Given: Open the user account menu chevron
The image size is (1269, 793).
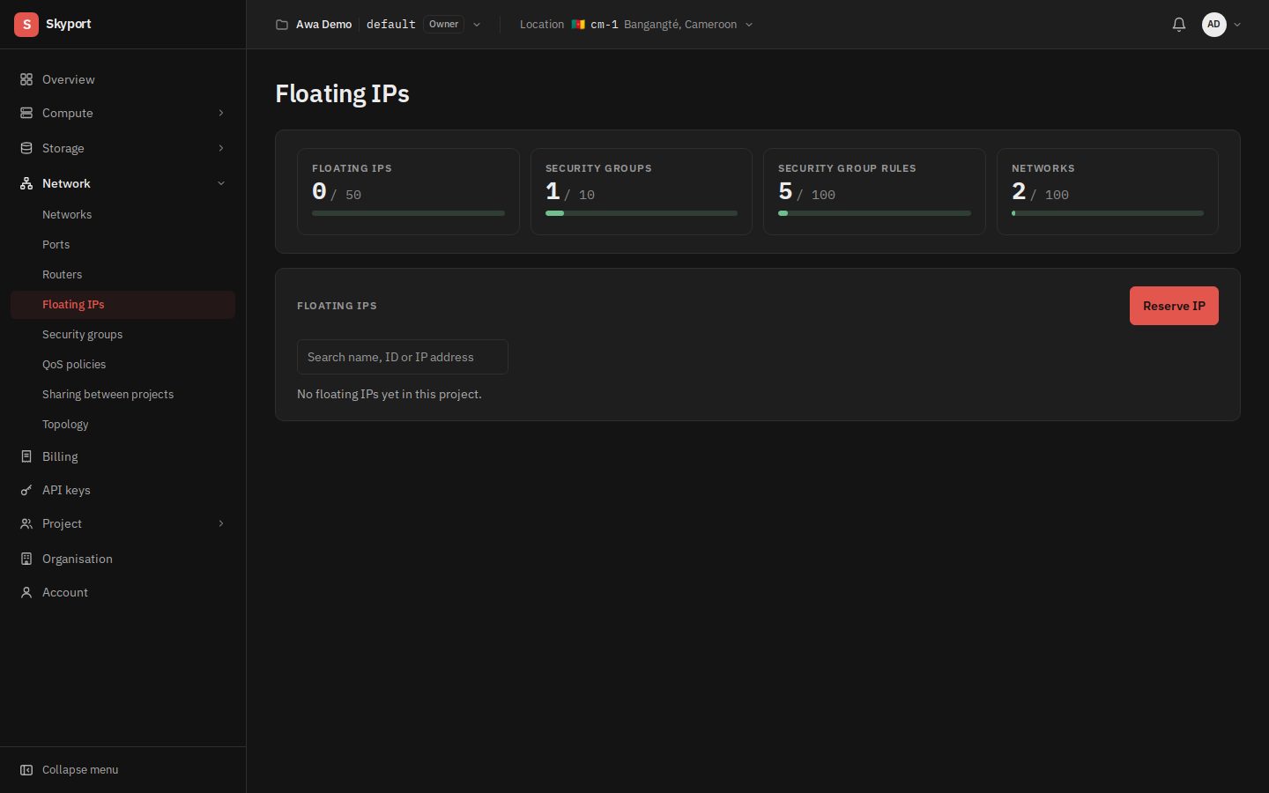Looking at the screenshot, I should (x=1237, y=25).
